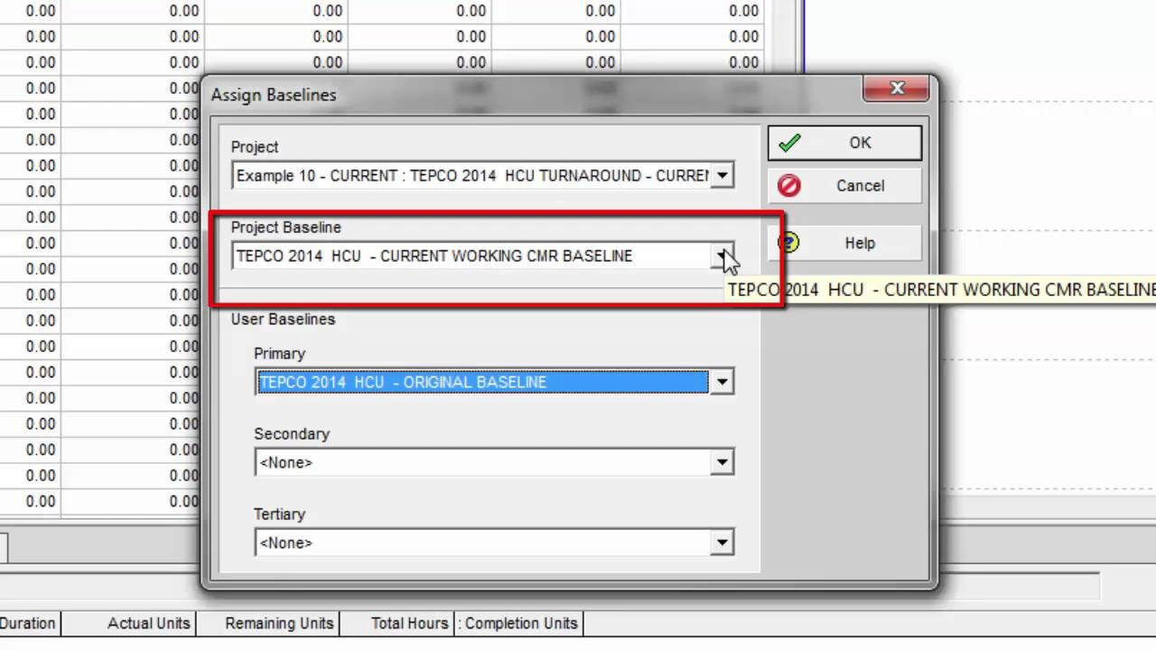Screen dimensions: 1156x650
Task: Click the Actual Units column header
Action: pyautogui.click(x=129, y=623)
